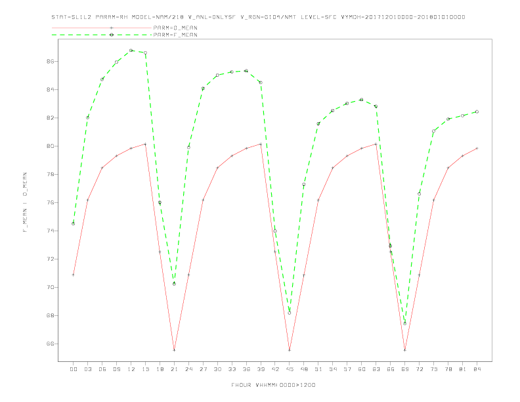
Task: Click the F_MEAN circle marker at hour 00
Action: (74, 223)
